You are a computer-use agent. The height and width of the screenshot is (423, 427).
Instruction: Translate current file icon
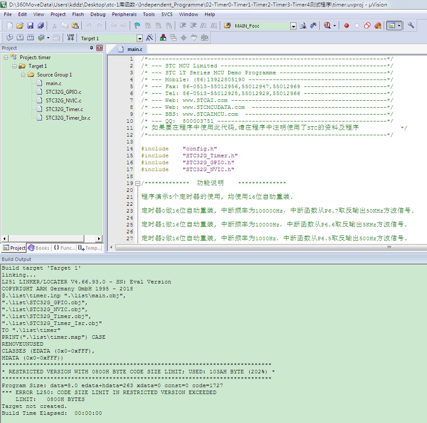[x=10, y=38]
